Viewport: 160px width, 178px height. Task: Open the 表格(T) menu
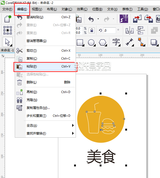(x=127, y=9)
